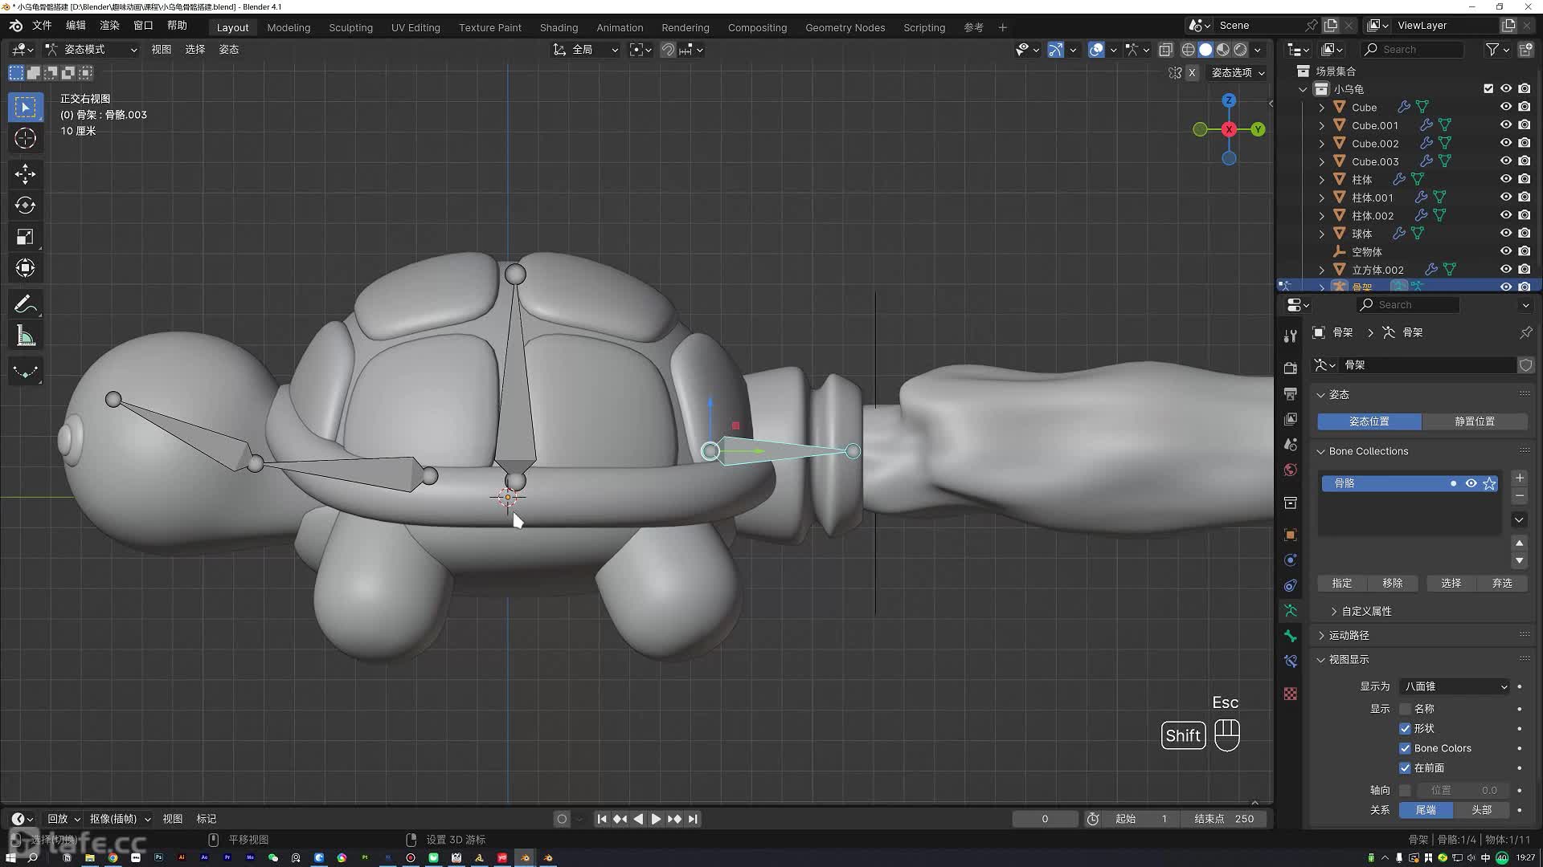Click the 头部 relation button
1543x867 pixels.
pos(1481,810)
